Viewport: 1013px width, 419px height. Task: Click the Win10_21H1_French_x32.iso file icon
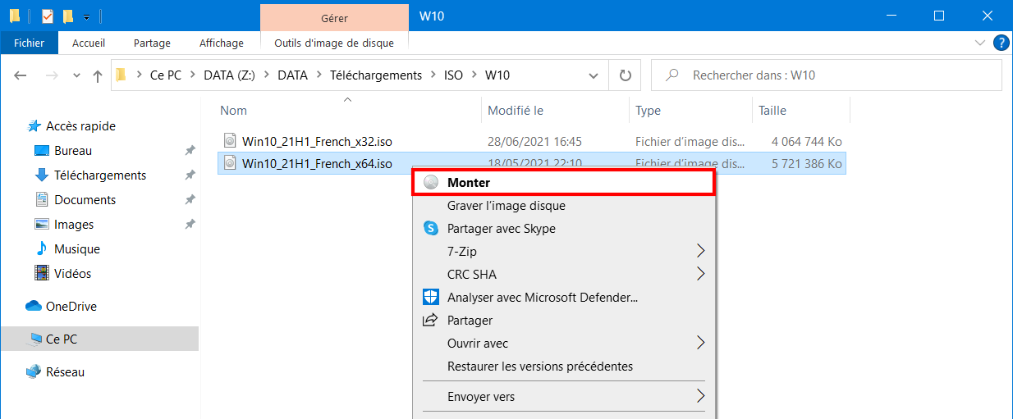(230, 141)
